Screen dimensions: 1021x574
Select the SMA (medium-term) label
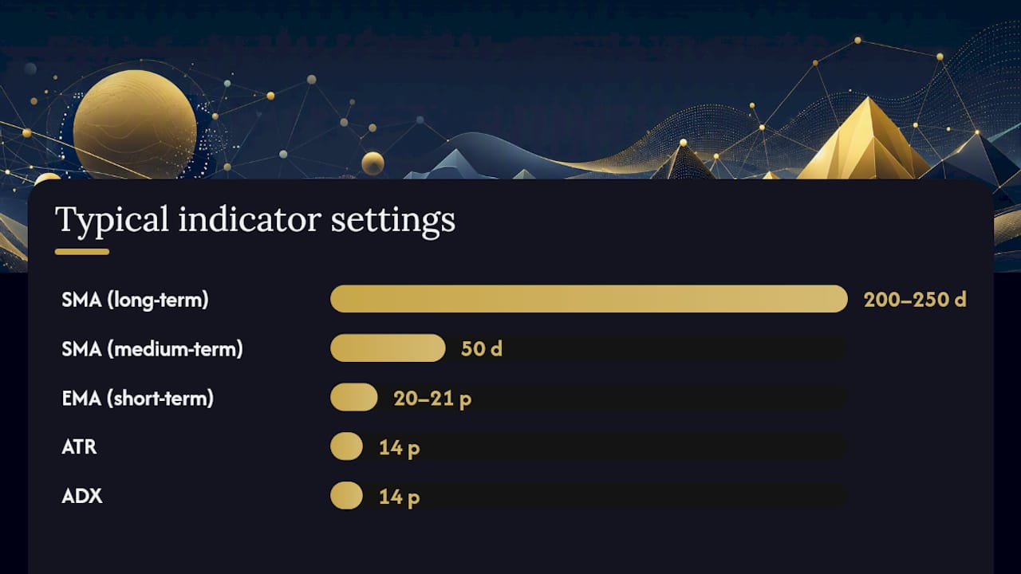152,348
